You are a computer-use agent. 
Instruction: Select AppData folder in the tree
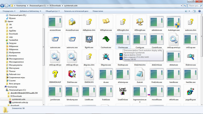click(12, 31)
